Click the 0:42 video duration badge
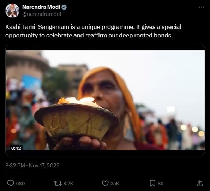This screenshot has height=191, width=210. click(16, 148)
